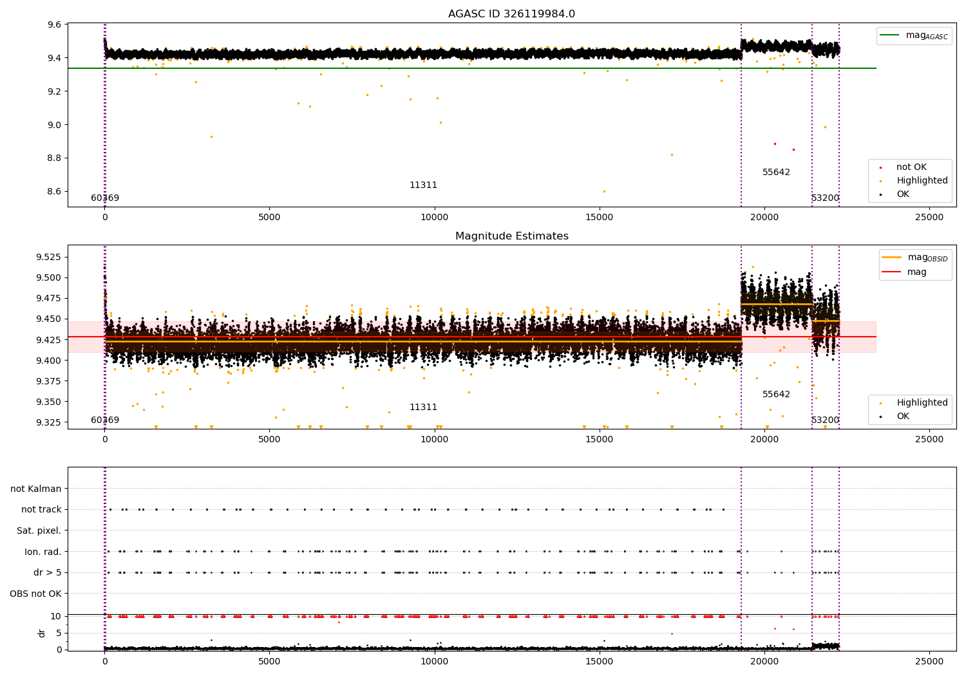Image resolution: width=966 pixels, height=676 pixels.
Task: Click the red 'mag' legend entry
Action: 917,272
